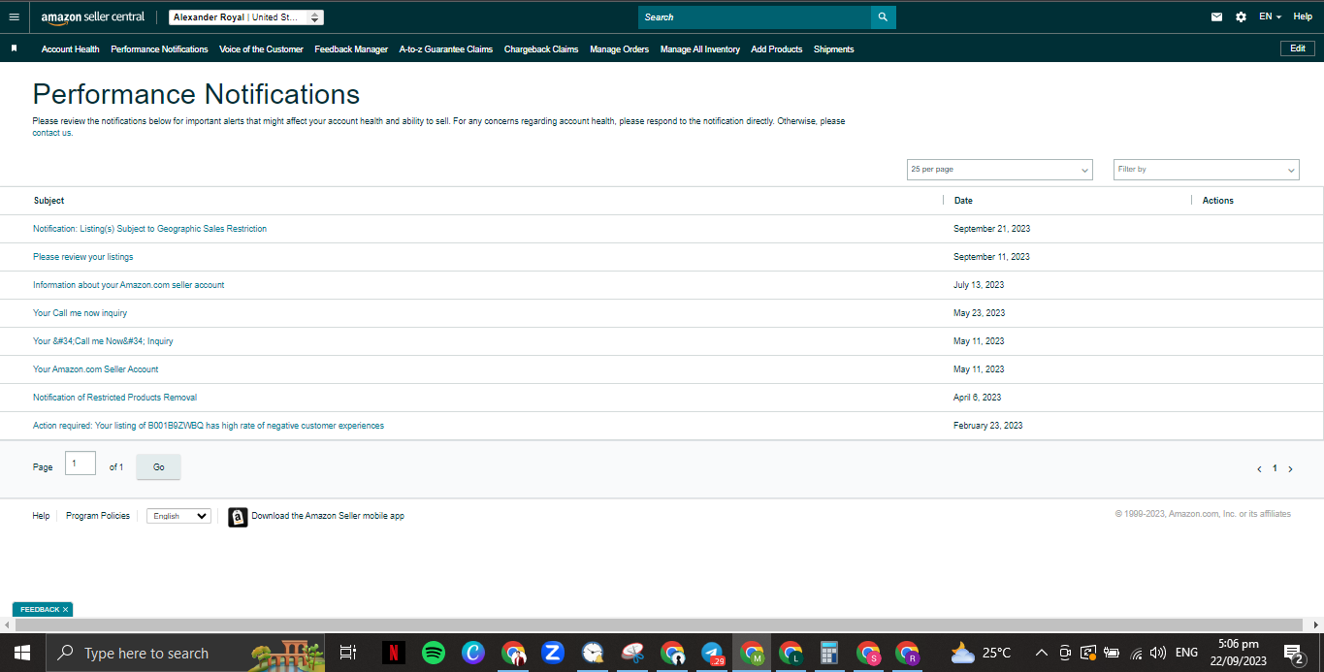Open the settings gear icon

tap(1241, 17)
